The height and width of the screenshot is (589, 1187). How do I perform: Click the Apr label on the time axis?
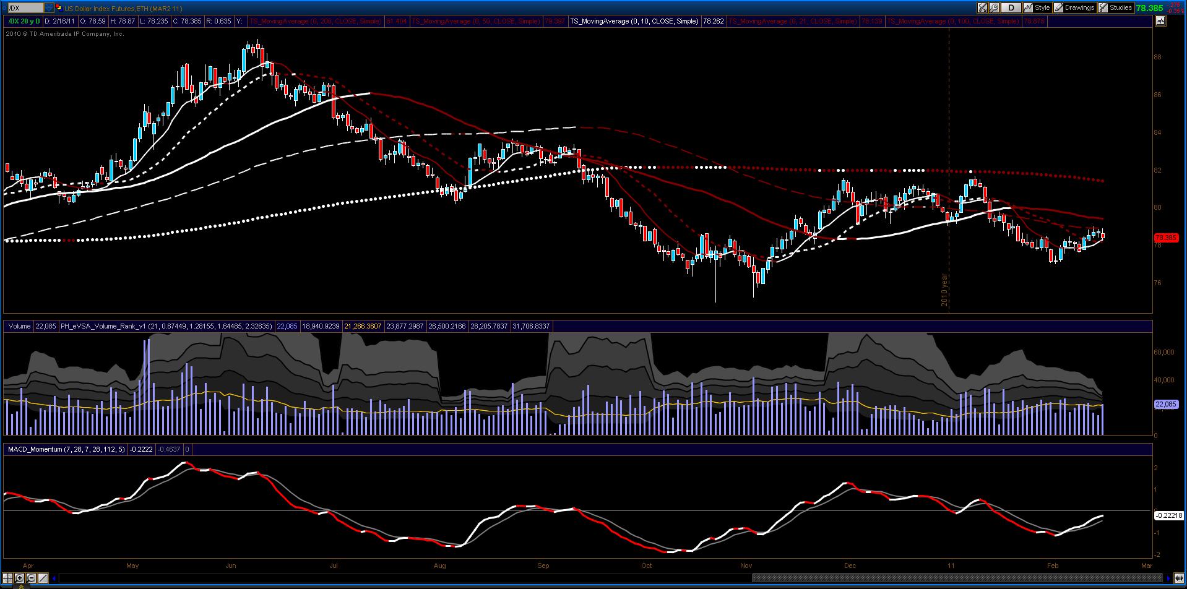click(27, 565)
